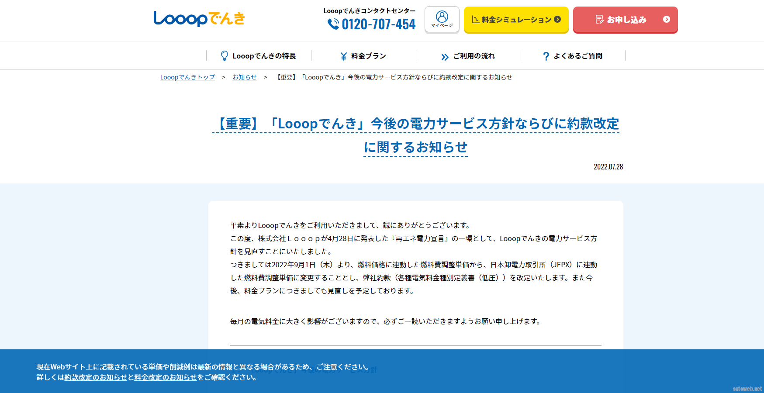Image resolution: width=764 pixels, height=393 pixels.
Task: Follow the お知らせ breadcrumb link
Action: pos(245,77)
